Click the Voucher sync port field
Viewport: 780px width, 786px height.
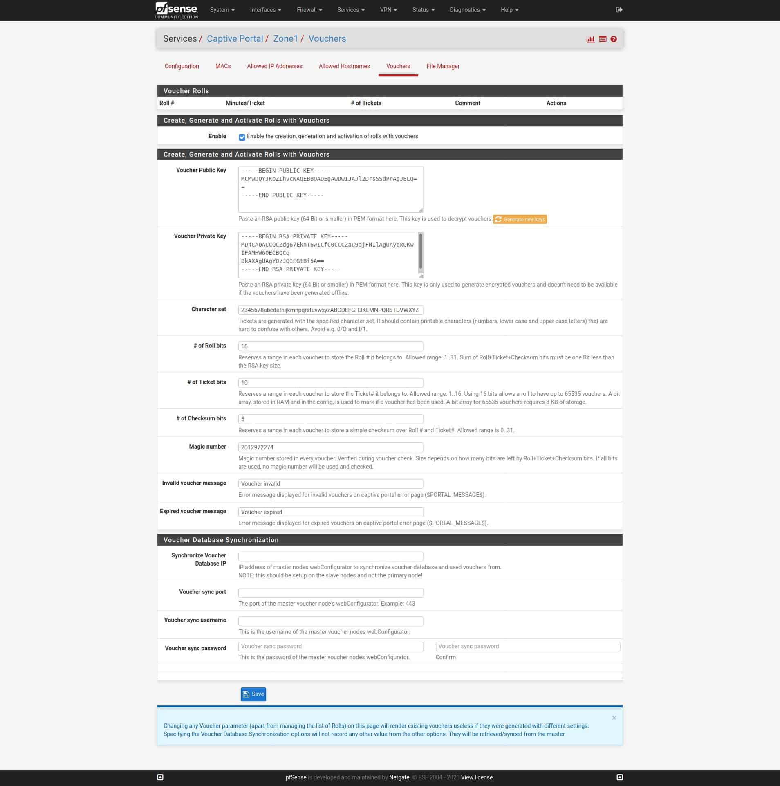(x=330, y=593)
